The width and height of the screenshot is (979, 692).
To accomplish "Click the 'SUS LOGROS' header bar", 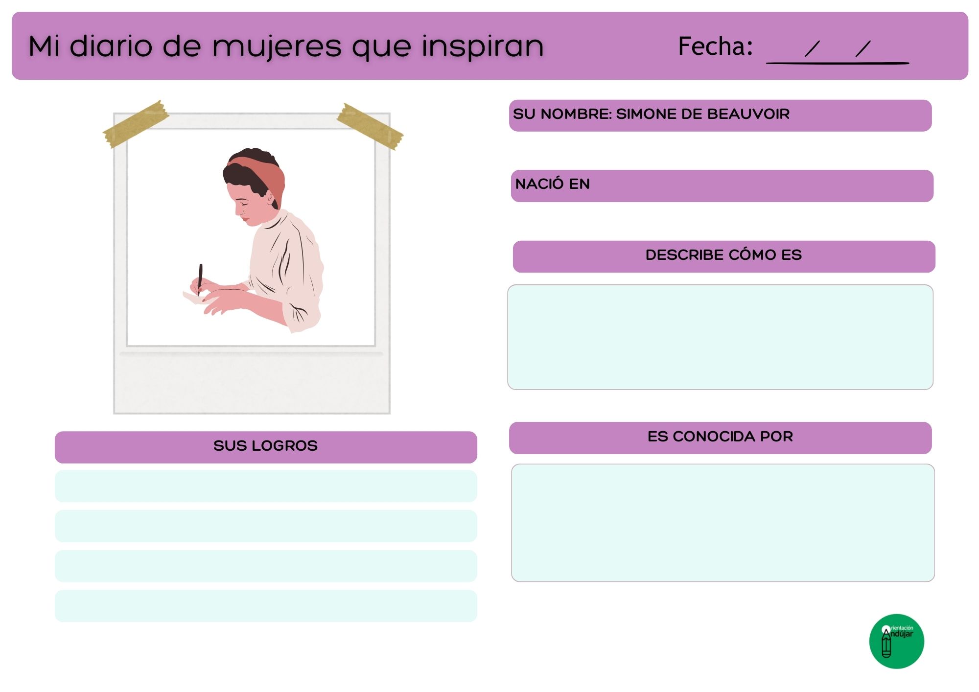I will [x=266, y=447].
